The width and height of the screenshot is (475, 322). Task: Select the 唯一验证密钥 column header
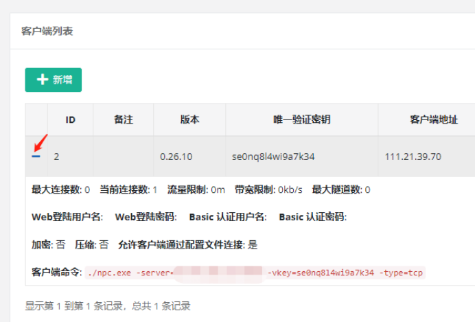(x=302, y=119)
